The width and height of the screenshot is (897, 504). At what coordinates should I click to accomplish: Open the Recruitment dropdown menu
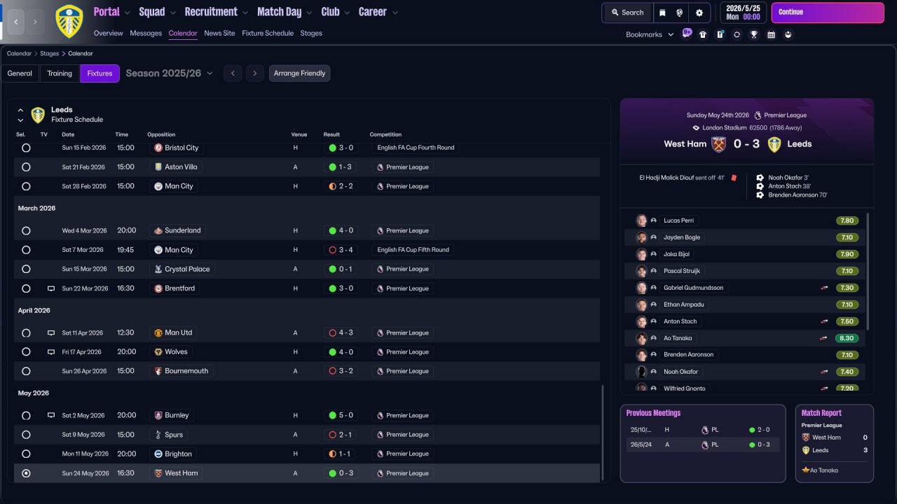point(216,12)
